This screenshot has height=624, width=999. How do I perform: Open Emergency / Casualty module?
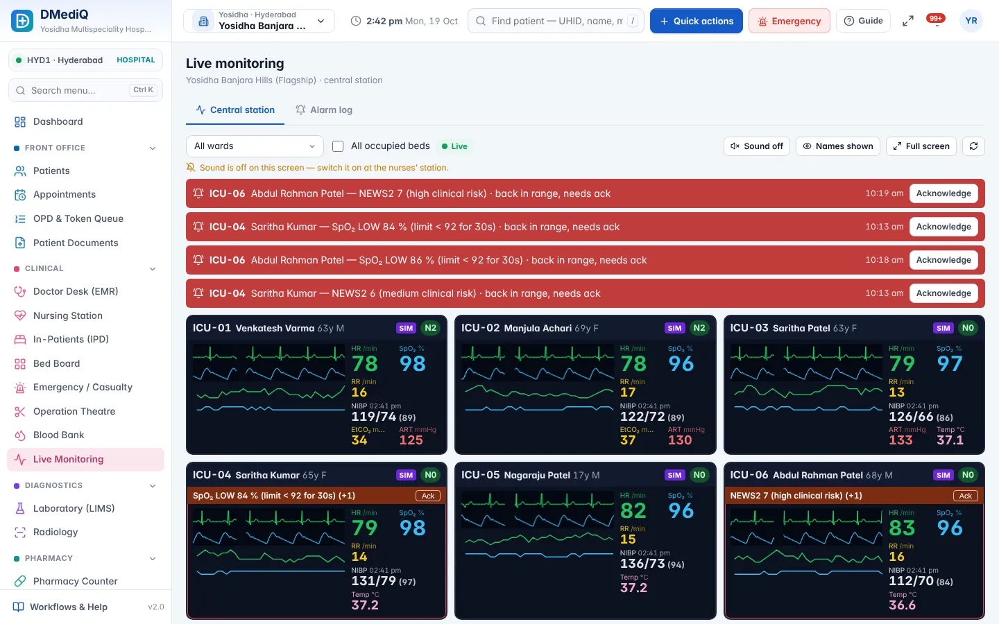[85, 388]
